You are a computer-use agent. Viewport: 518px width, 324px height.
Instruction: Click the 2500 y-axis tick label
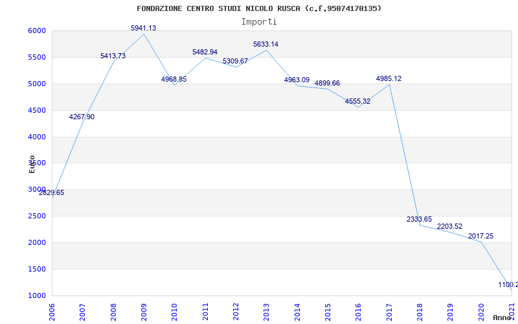pos(38,216)
